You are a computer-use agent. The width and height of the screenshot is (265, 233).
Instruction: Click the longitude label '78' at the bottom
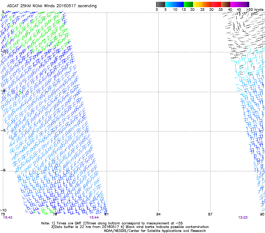[55, 214]
